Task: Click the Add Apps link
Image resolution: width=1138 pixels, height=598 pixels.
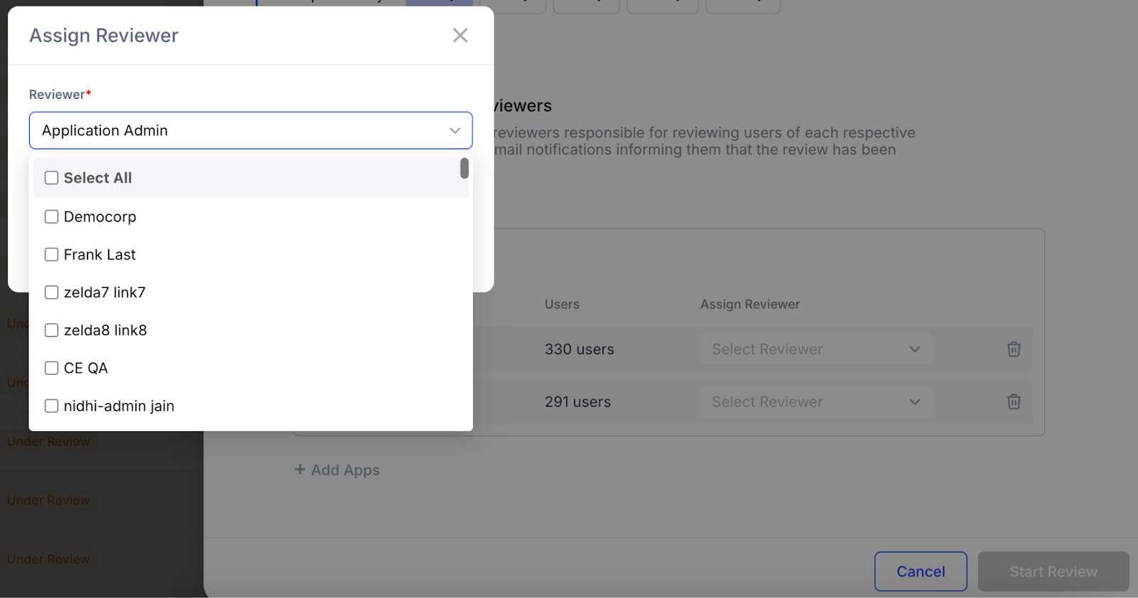Action: pyautogui.click(x=337, y=470)
